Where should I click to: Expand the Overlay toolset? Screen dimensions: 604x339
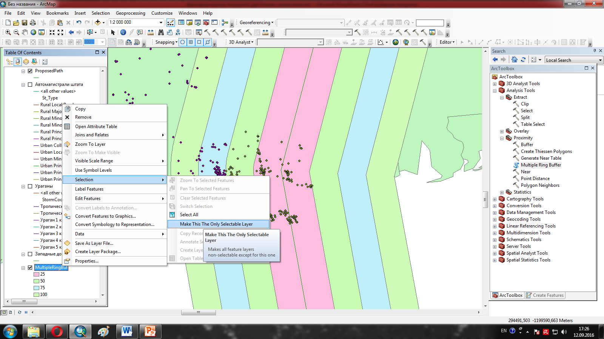coord(502,131)
